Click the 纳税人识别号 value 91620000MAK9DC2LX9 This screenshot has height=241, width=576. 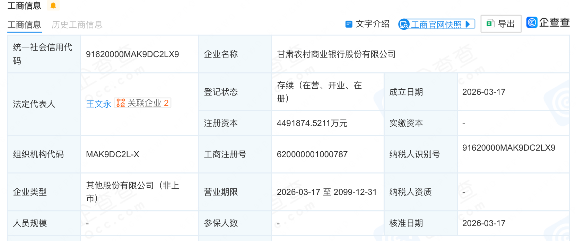509,148
